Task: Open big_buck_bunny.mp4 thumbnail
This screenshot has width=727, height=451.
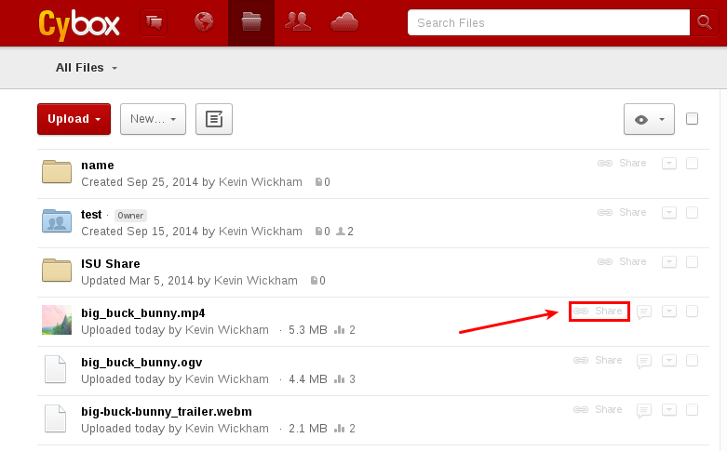Action: 57,320
